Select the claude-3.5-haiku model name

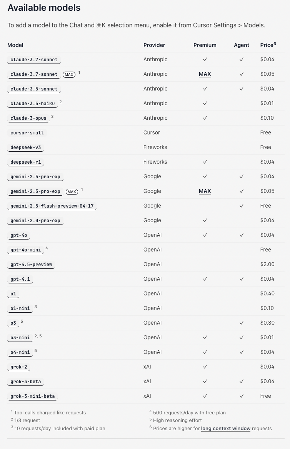33,104
